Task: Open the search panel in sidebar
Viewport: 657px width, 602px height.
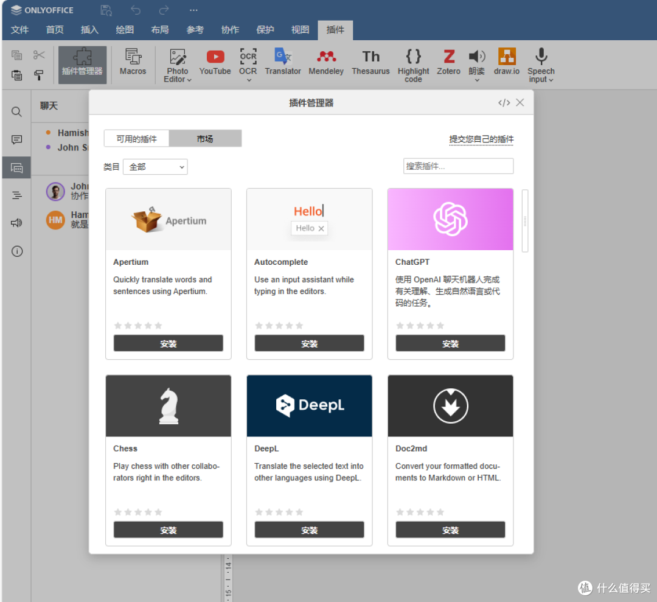Action: point(16,111)
